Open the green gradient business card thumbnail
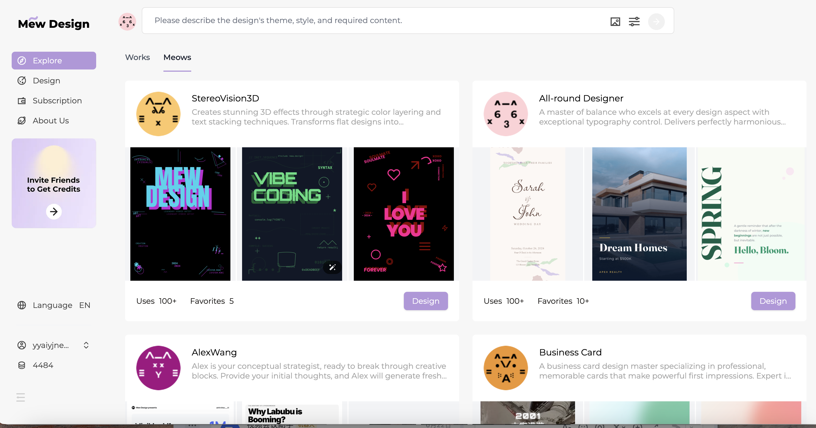The image size is (816, 428). point(640,413)
